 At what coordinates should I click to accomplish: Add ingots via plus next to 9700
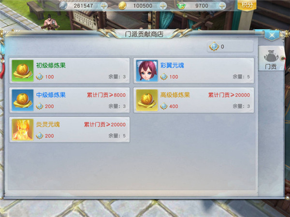222,6
